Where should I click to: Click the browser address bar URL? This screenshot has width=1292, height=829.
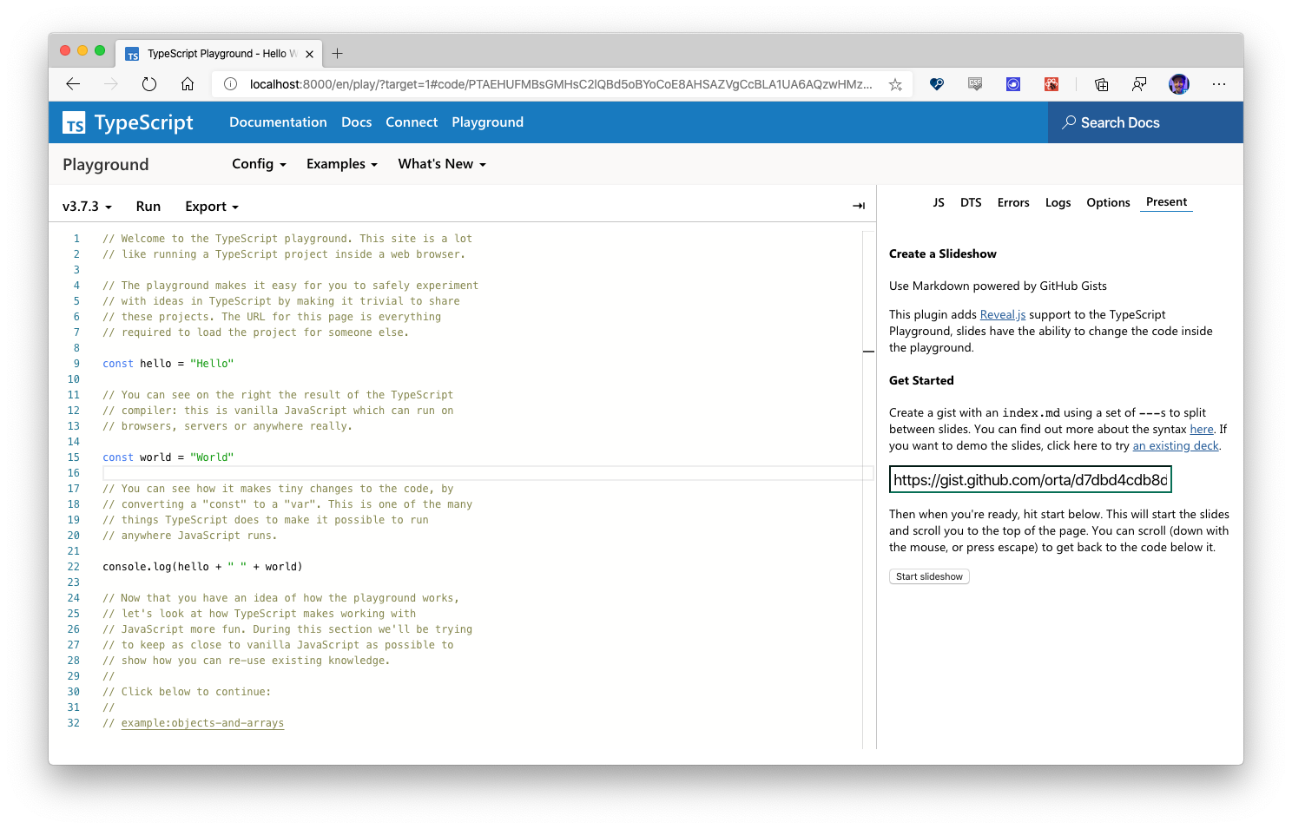pyautogui.click(x=560, y=84)
